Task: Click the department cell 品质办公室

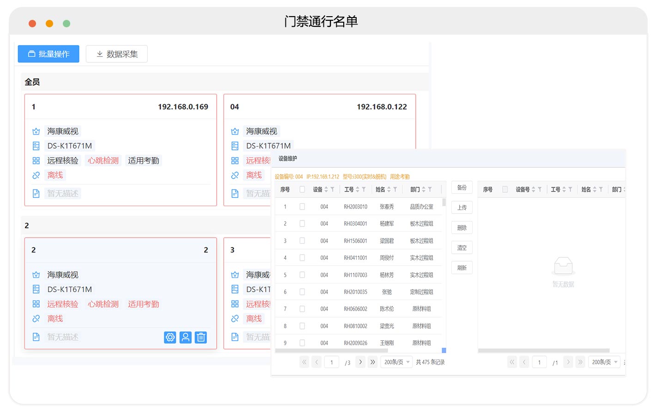Action: pos(422,207)
